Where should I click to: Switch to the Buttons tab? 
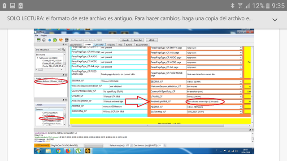(129, 45)
